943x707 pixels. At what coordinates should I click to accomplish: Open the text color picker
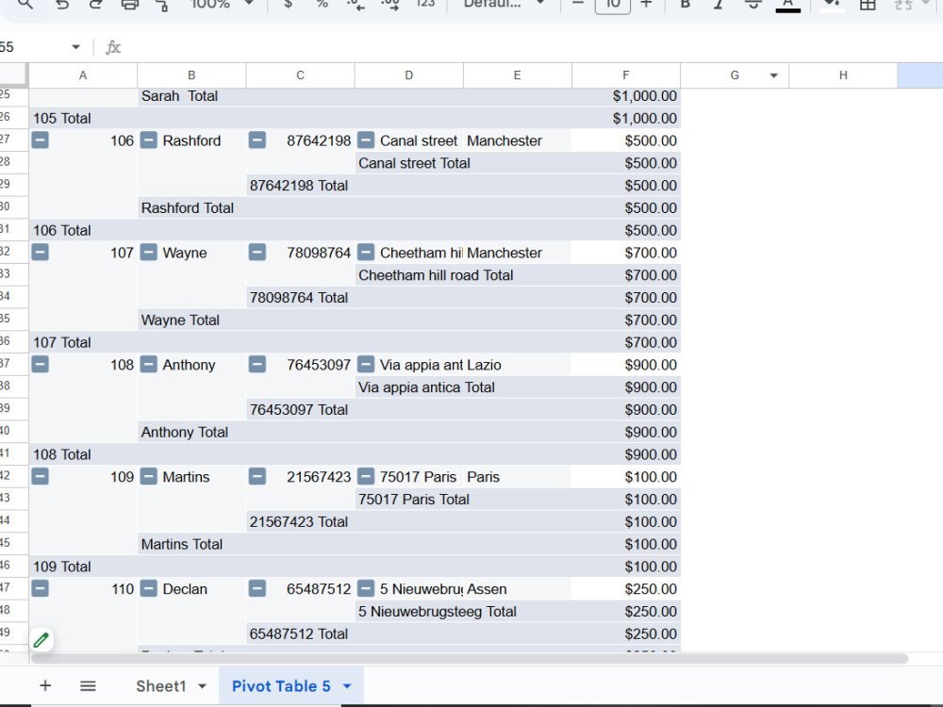coord(787,5)
